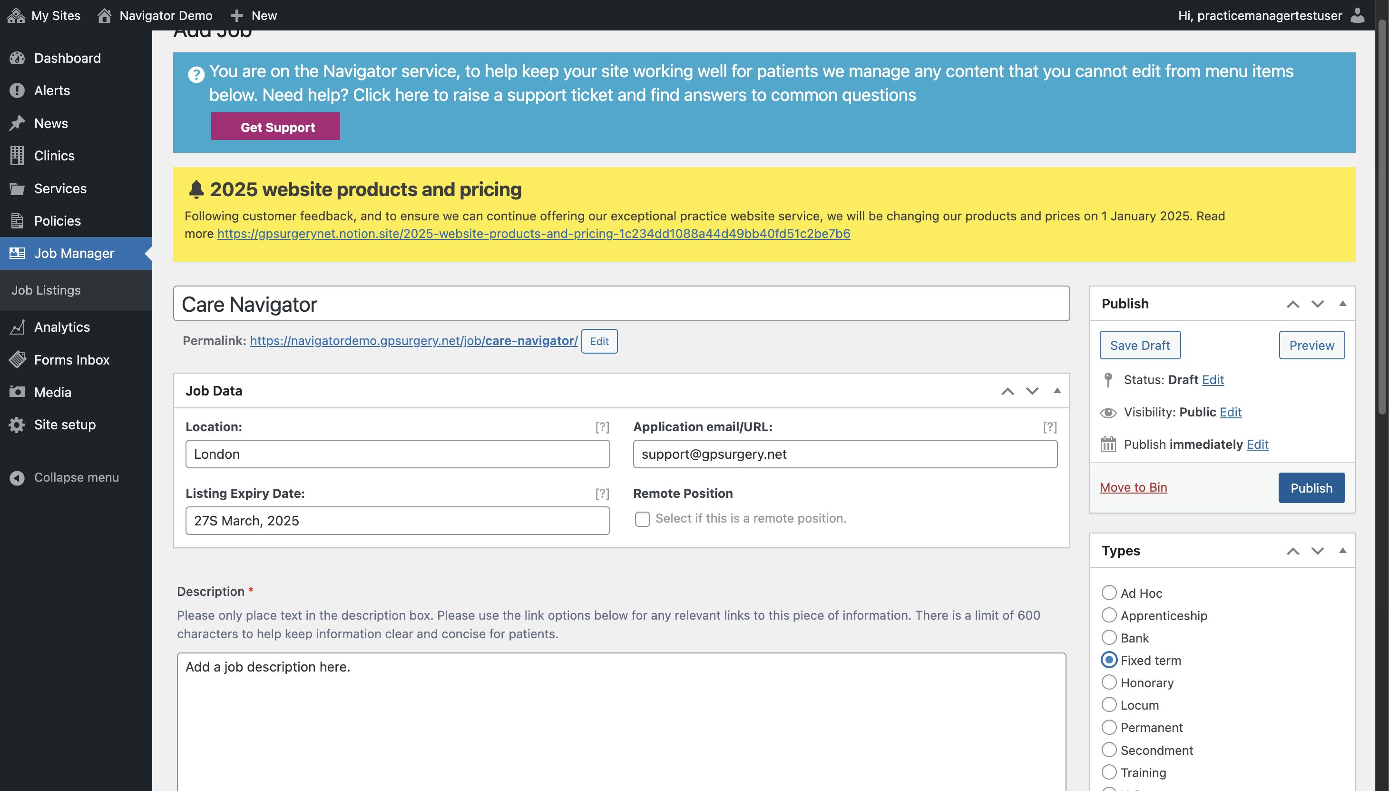Select the Bank job type
The image size is (1389, 791).
point(1109,637)
